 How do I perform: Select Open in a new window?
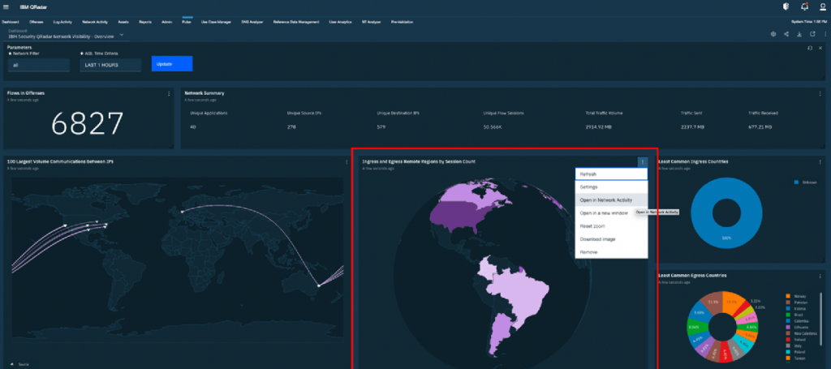pyautogui.click(x=611, y=212)
